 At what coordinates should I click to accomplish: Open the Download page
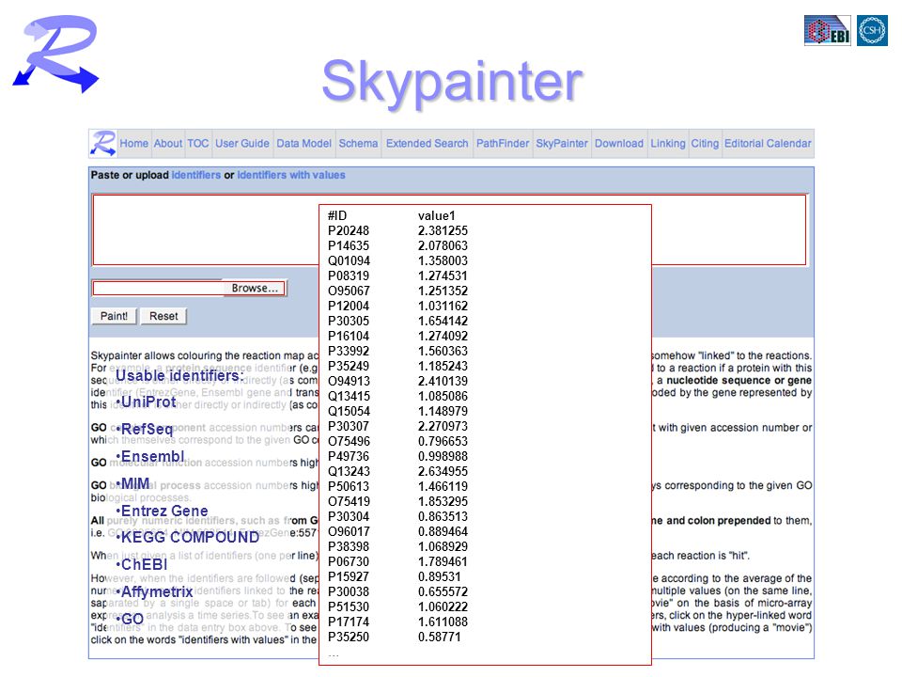pyautogui.click(x=618, y=143)
